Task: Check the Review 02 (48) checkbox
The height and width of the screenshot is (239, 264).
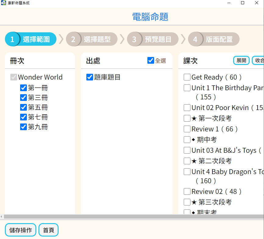Action: (187, 191)
